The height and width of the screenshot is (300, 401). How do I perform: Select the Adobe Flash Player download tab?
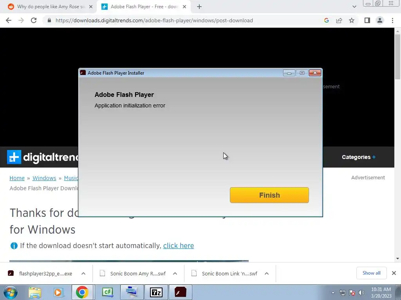coord(143,7)
